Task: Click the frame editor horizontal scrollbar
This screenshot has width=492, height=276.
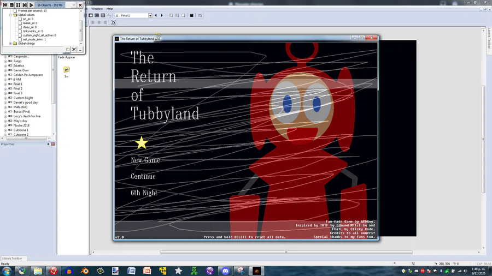Action: coord(286,252)
